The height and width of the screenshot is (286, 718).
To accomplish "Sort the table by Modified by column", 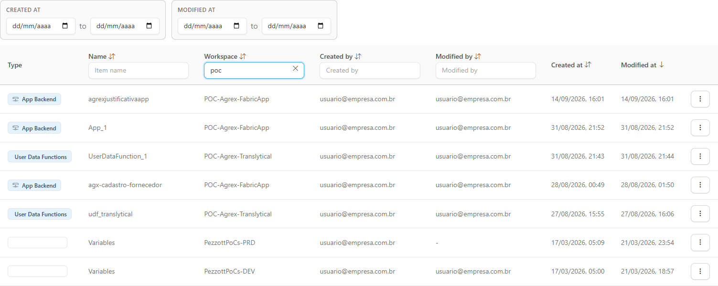I will click(x=478, y=56).
